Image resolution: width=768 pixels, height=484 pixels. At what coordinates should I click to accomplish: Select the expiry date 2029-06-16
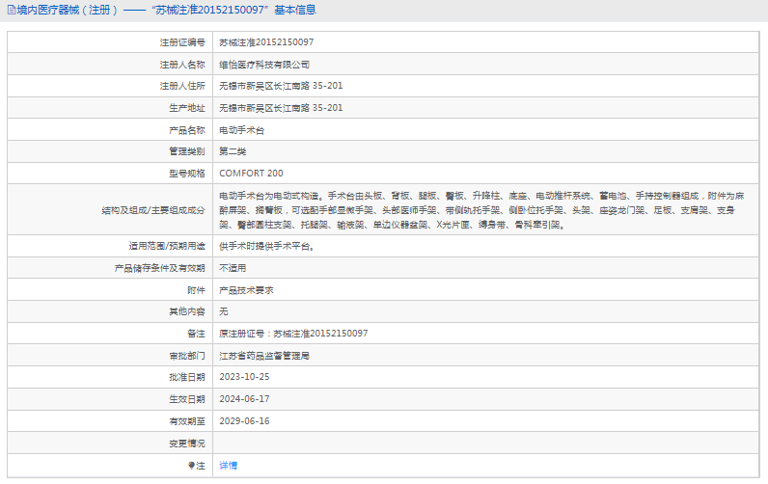pyautogui.click(x=244, y=421)
